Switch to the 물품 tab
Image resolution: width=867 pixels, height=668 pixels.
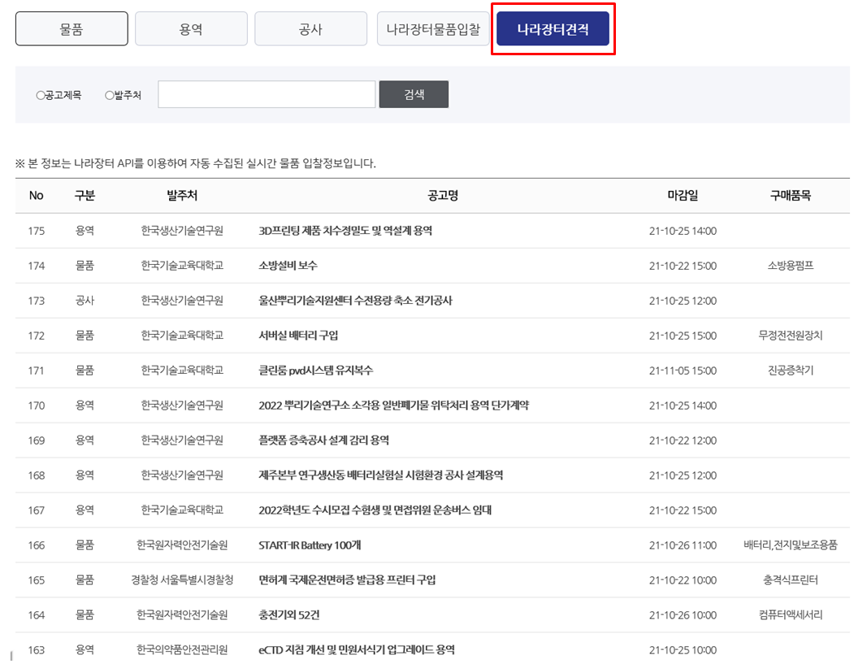pos(72,29)
